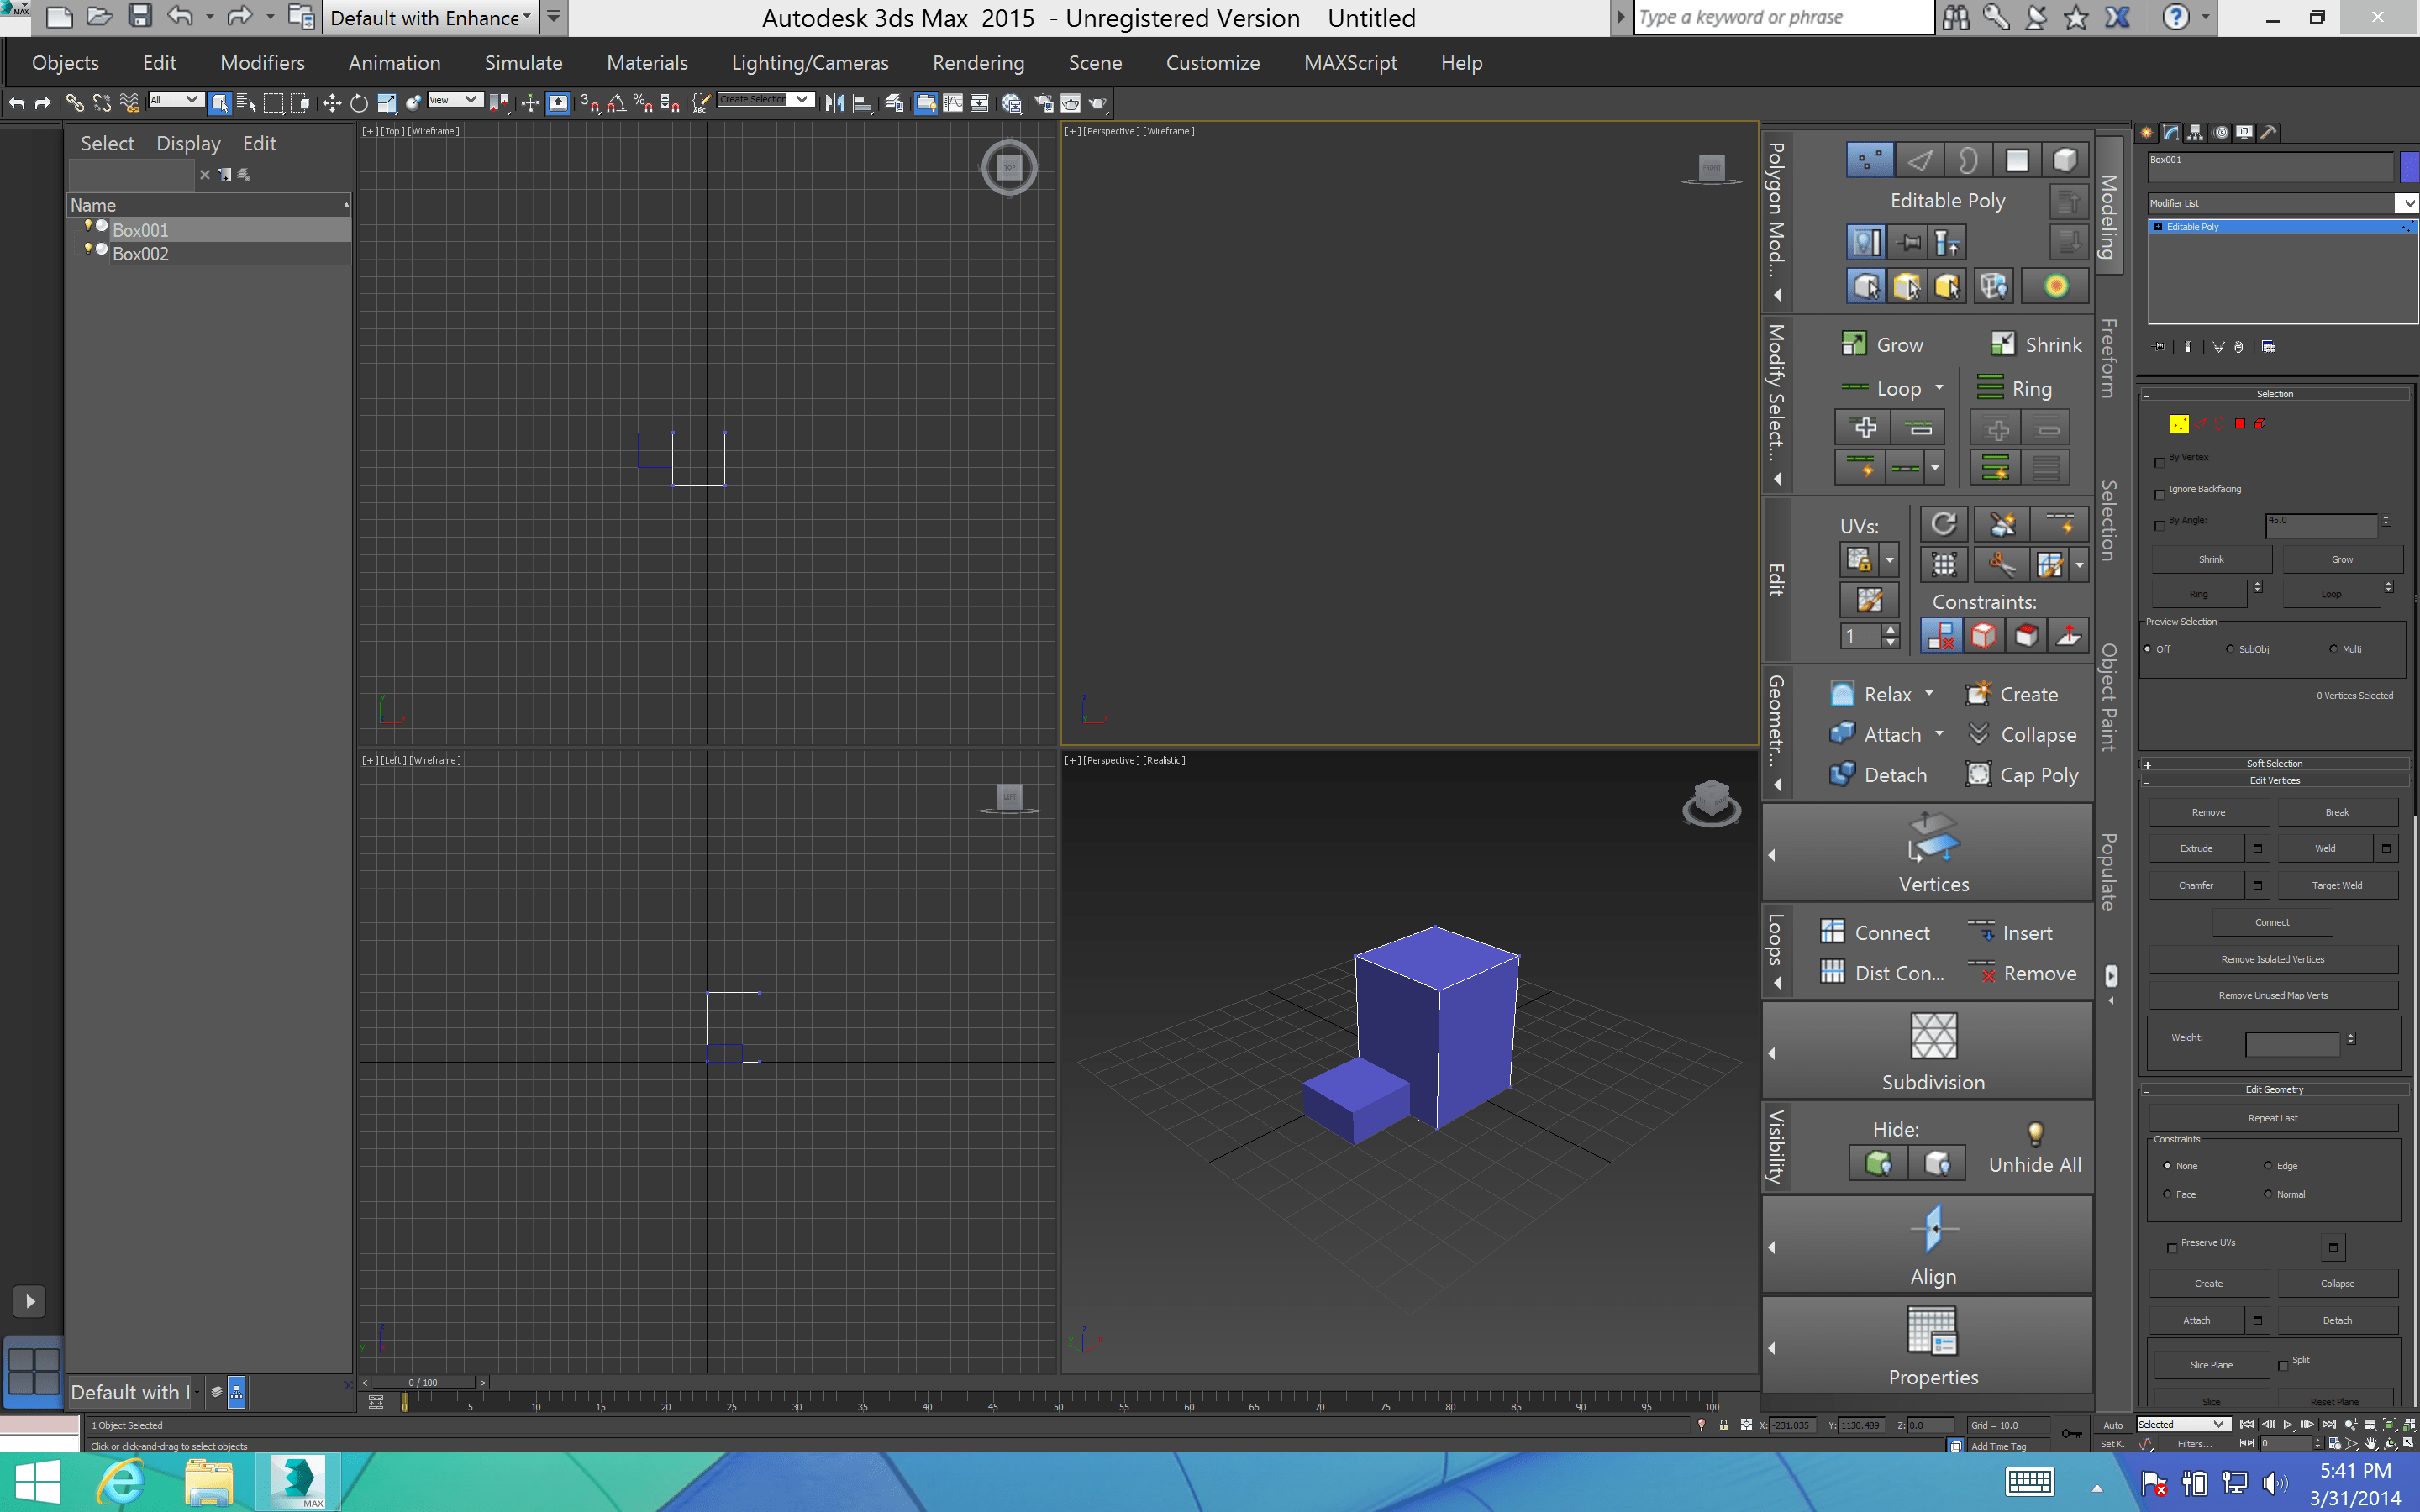Open the Rendering menu
This screenshot has width=2420, height=1512.
coord(978,63)
